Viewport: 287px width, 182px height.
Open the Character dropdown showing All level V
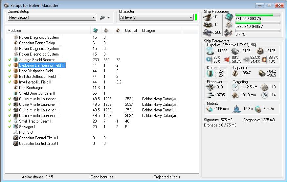coord(156,17)
